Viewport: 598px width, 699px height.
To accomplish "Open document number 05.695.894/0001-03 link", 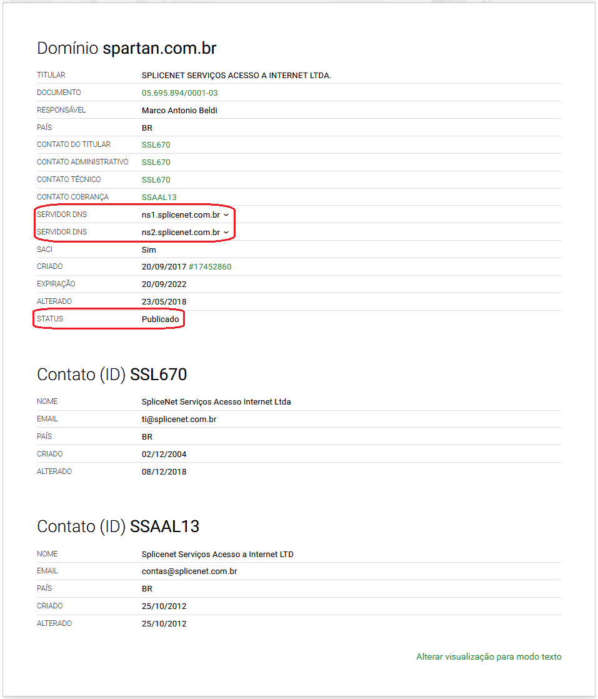I will [179, 93].
